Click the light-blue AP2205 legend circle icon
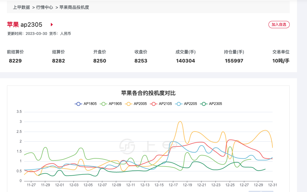307x192 pixels. (x=179, y=104)
